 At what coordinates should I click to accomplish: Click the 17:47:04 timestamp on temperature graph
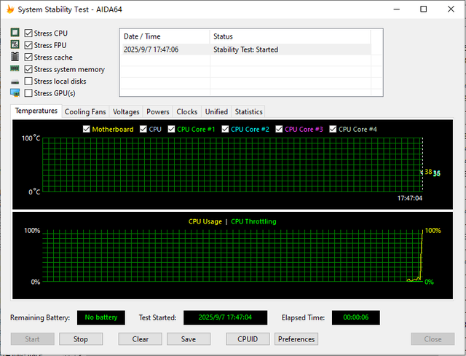click(410, 198)
